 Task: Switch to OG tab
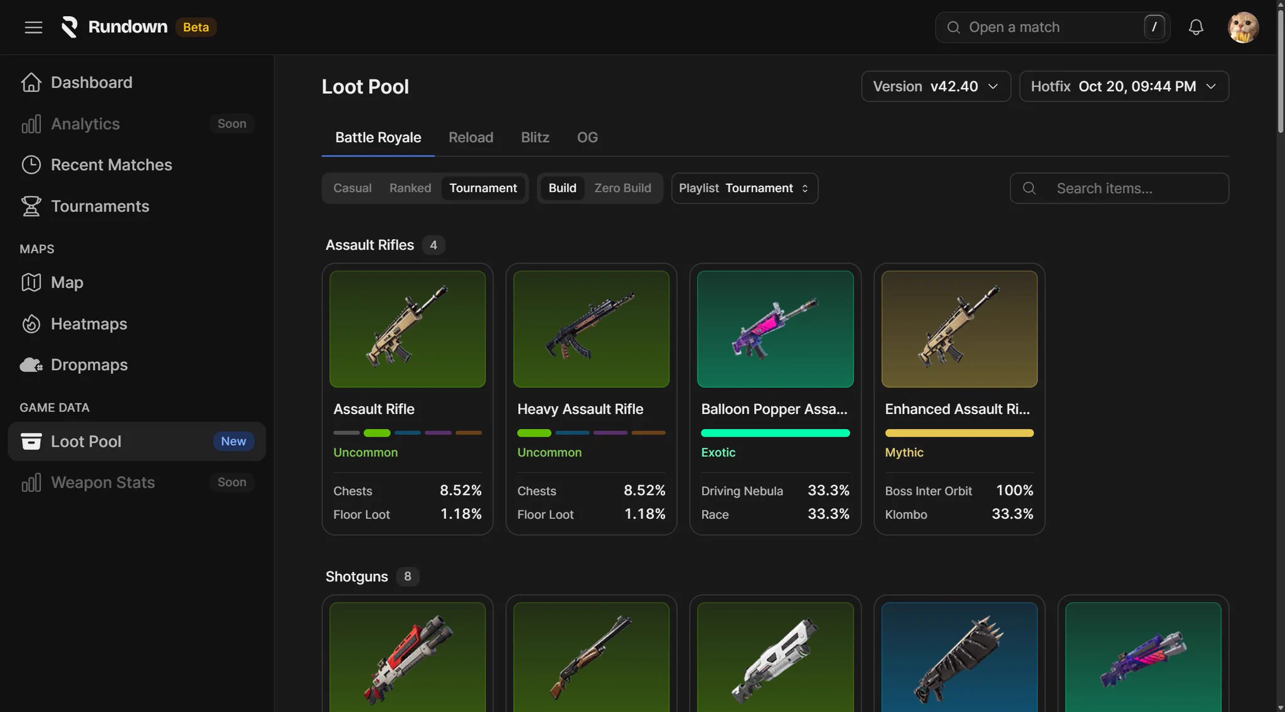pos(587,137)
